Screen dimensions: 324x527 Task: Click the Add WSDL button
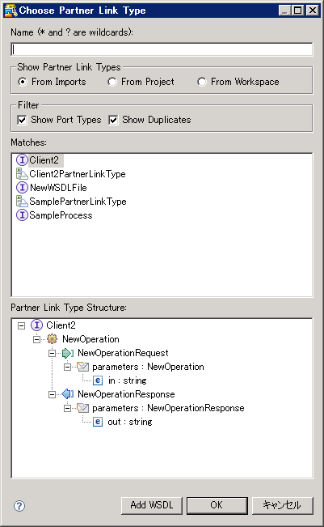[x=152, y=505]
